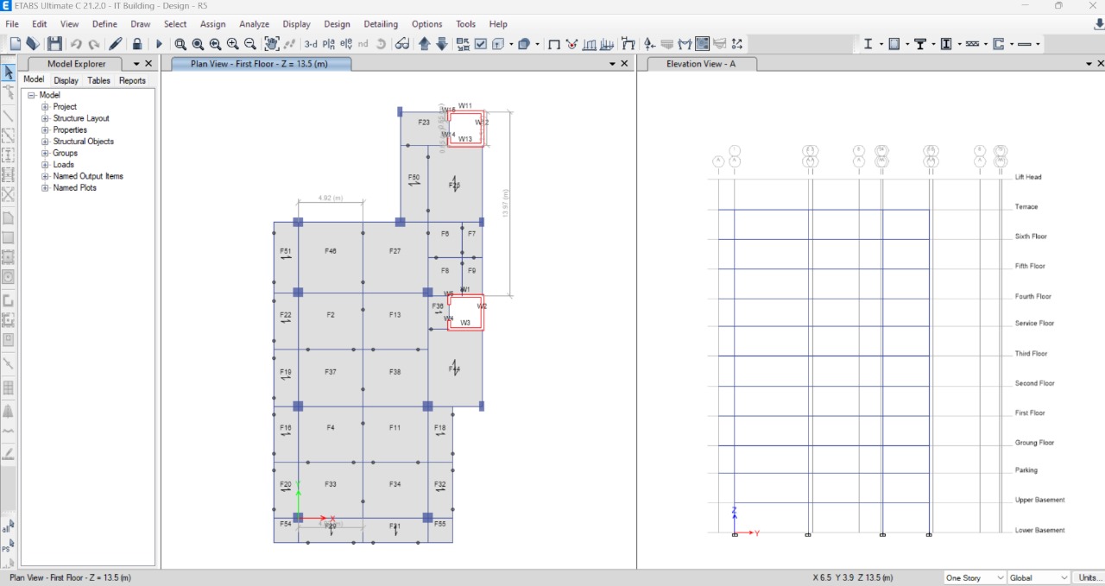This screenshot has width=1105, height=586.
Task: Open the One Story dropdown
Action: tap(975, 577)
